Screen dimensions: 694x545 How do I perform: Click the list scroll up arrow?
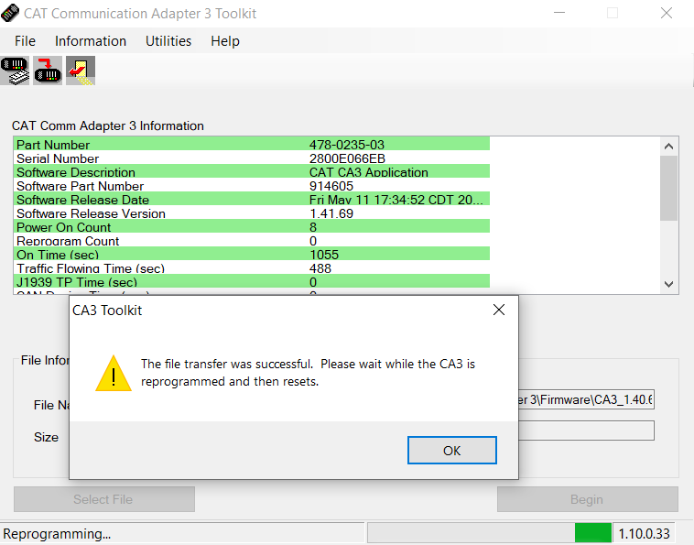tap(668, 147)
